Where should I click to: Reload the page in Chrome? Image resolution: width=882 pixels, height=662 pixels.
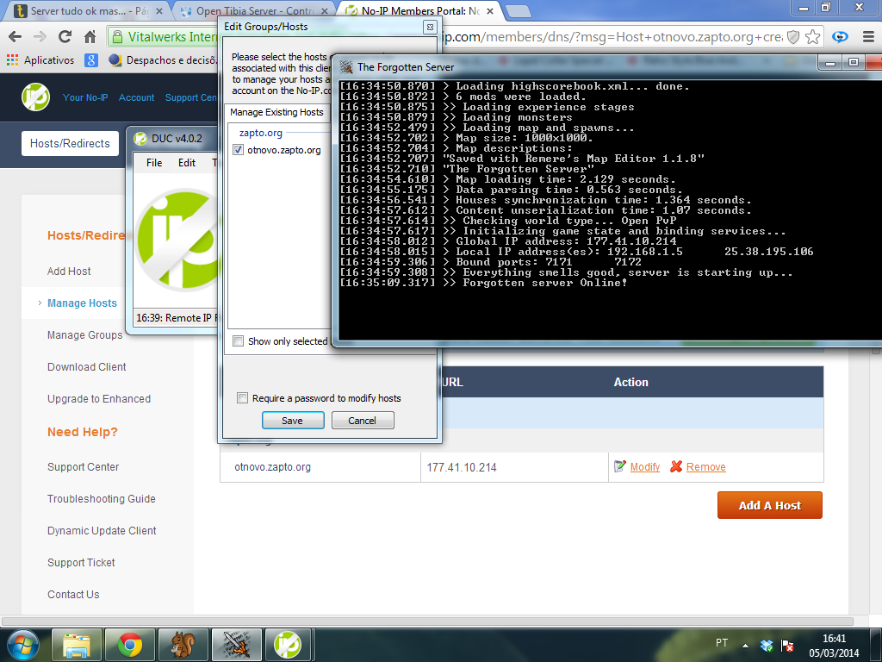click(65, 37)
